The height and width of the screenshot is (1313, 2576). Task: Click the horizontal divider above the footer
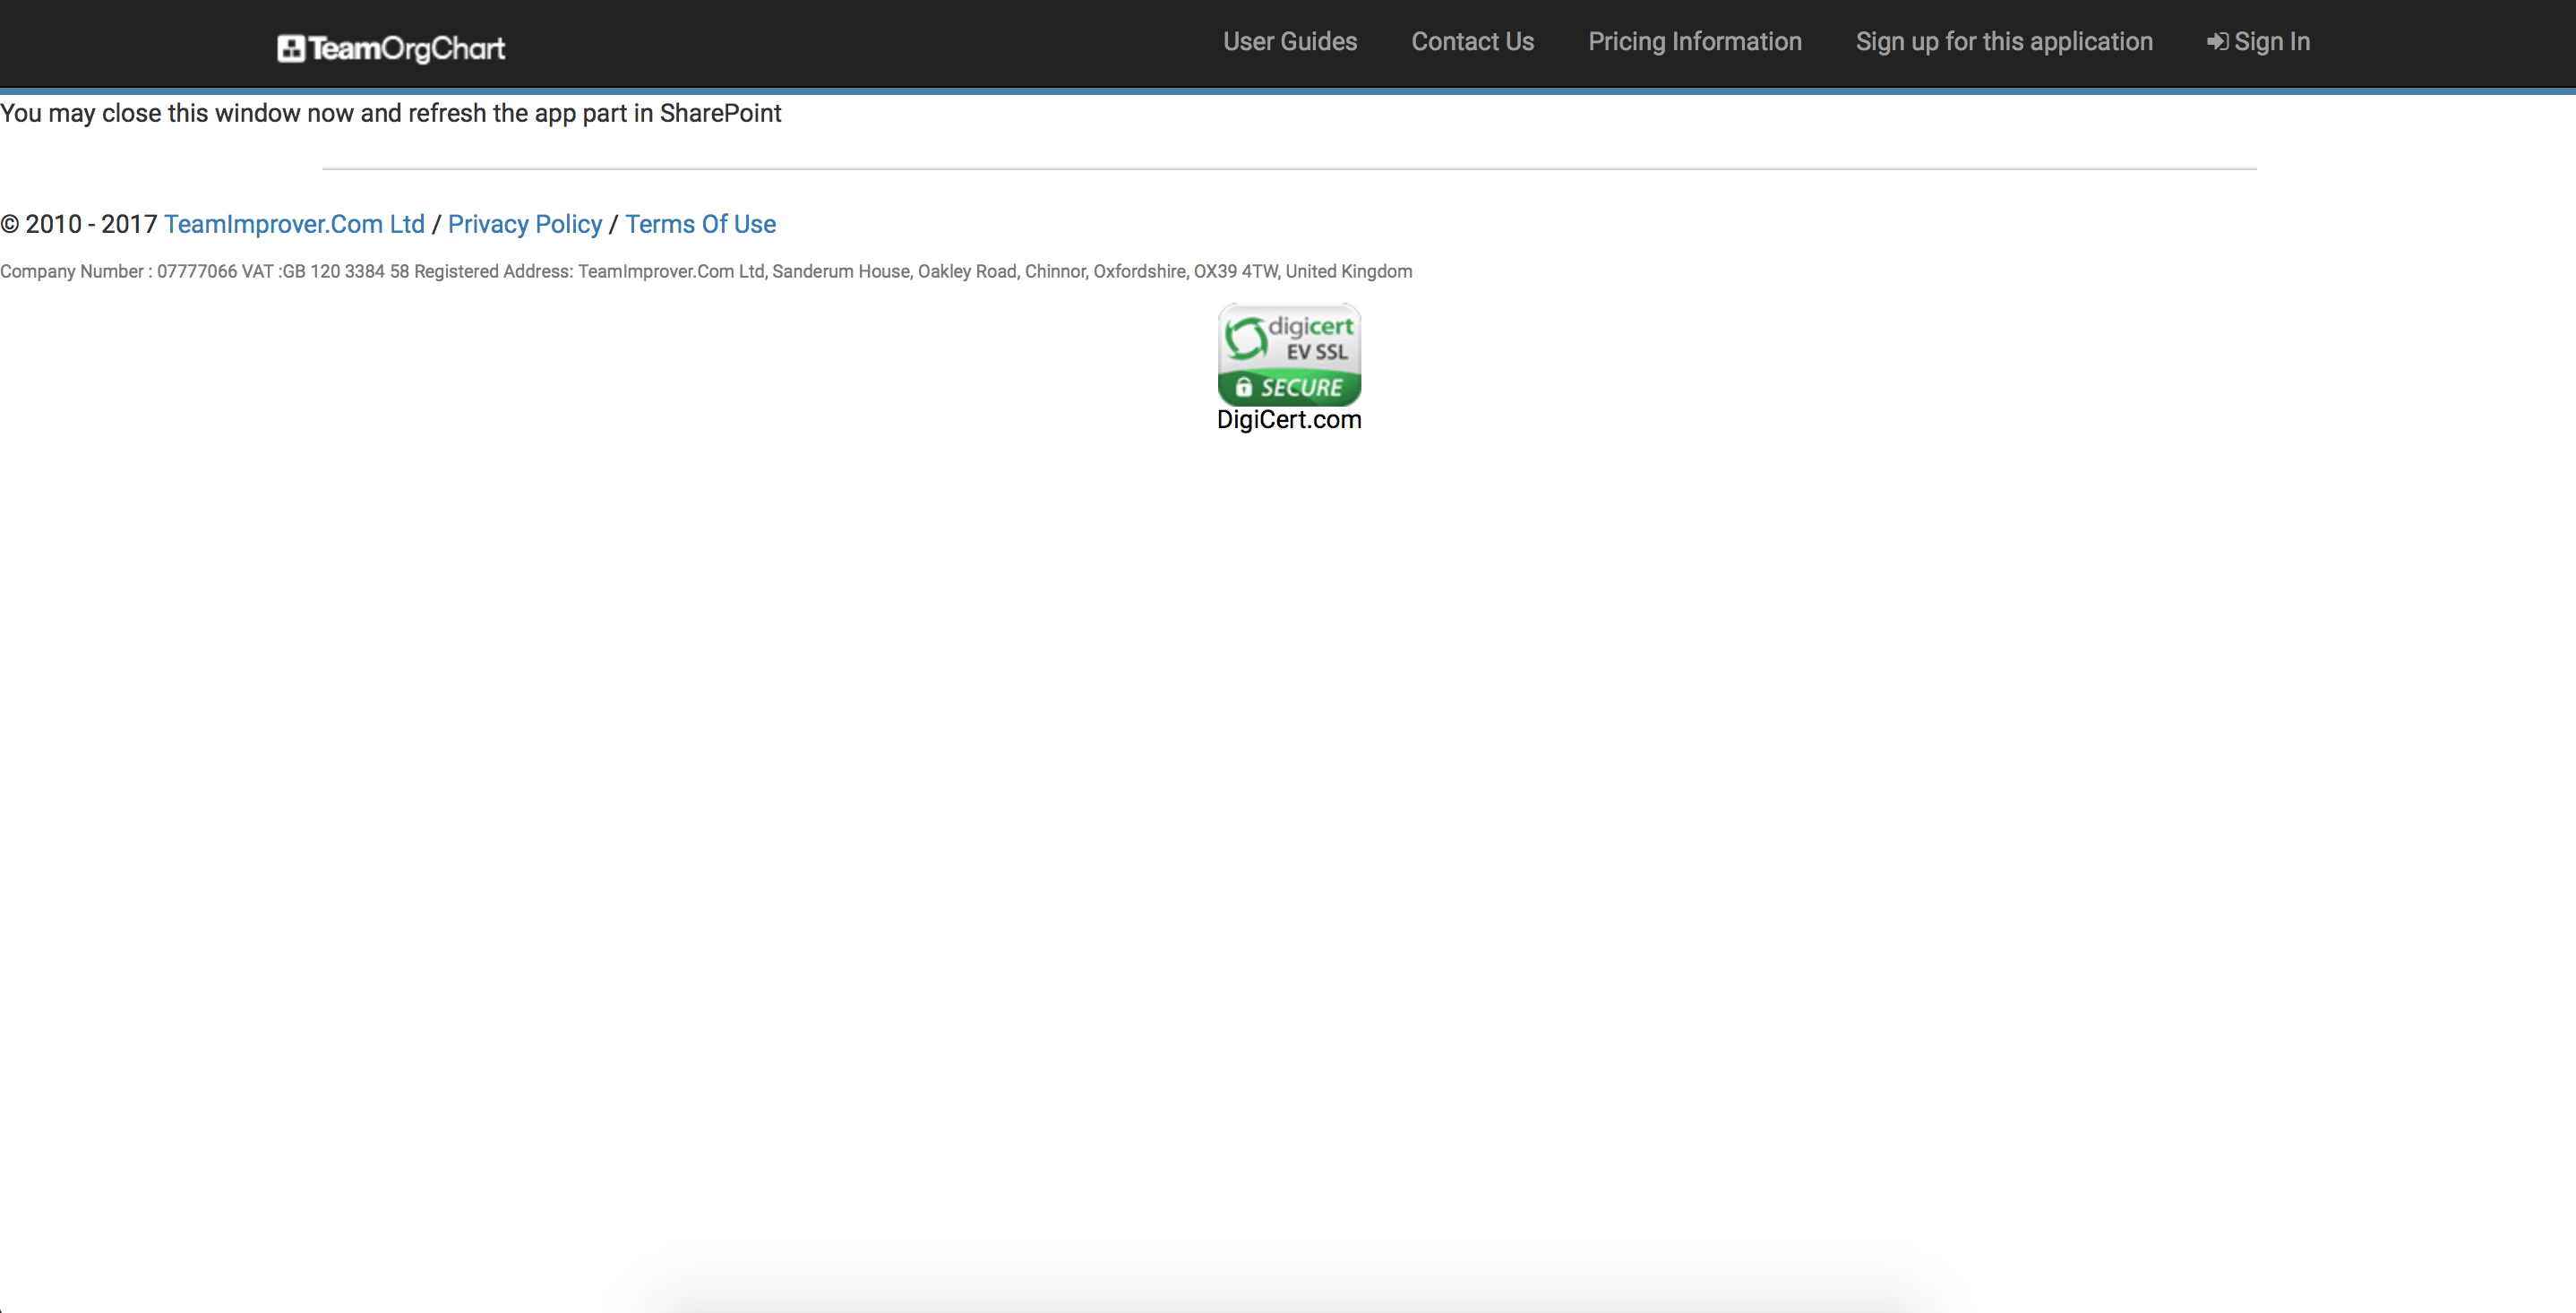pyautogui.click(x=1288, y=169)
